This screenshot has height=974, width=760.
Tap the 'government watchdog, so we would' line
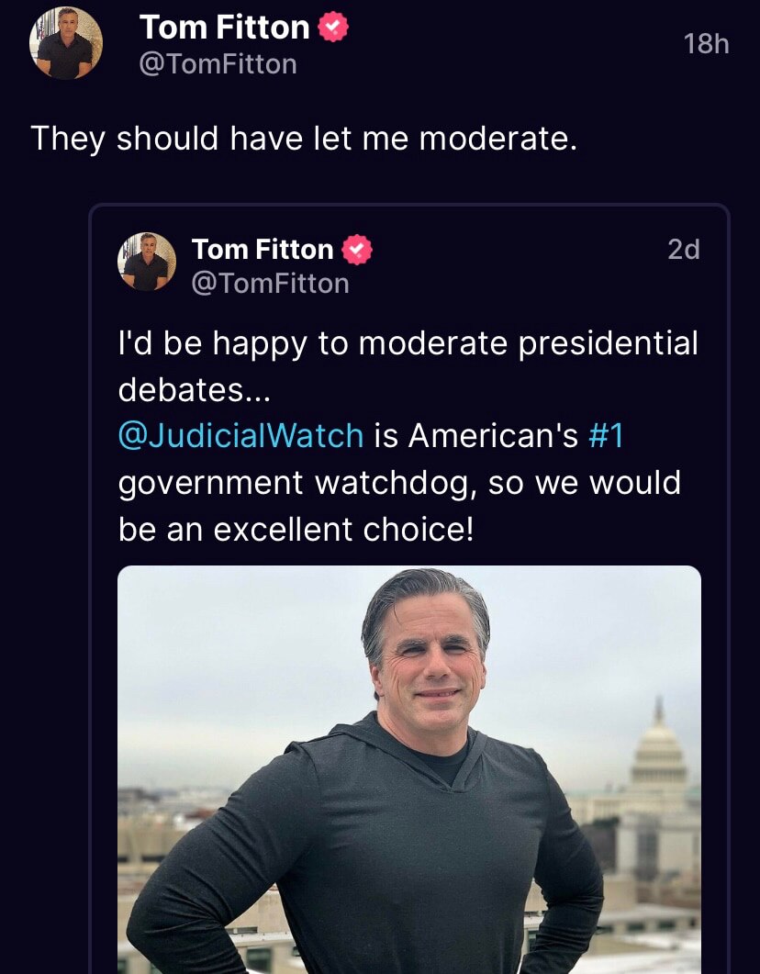click(x=399, y=482)
